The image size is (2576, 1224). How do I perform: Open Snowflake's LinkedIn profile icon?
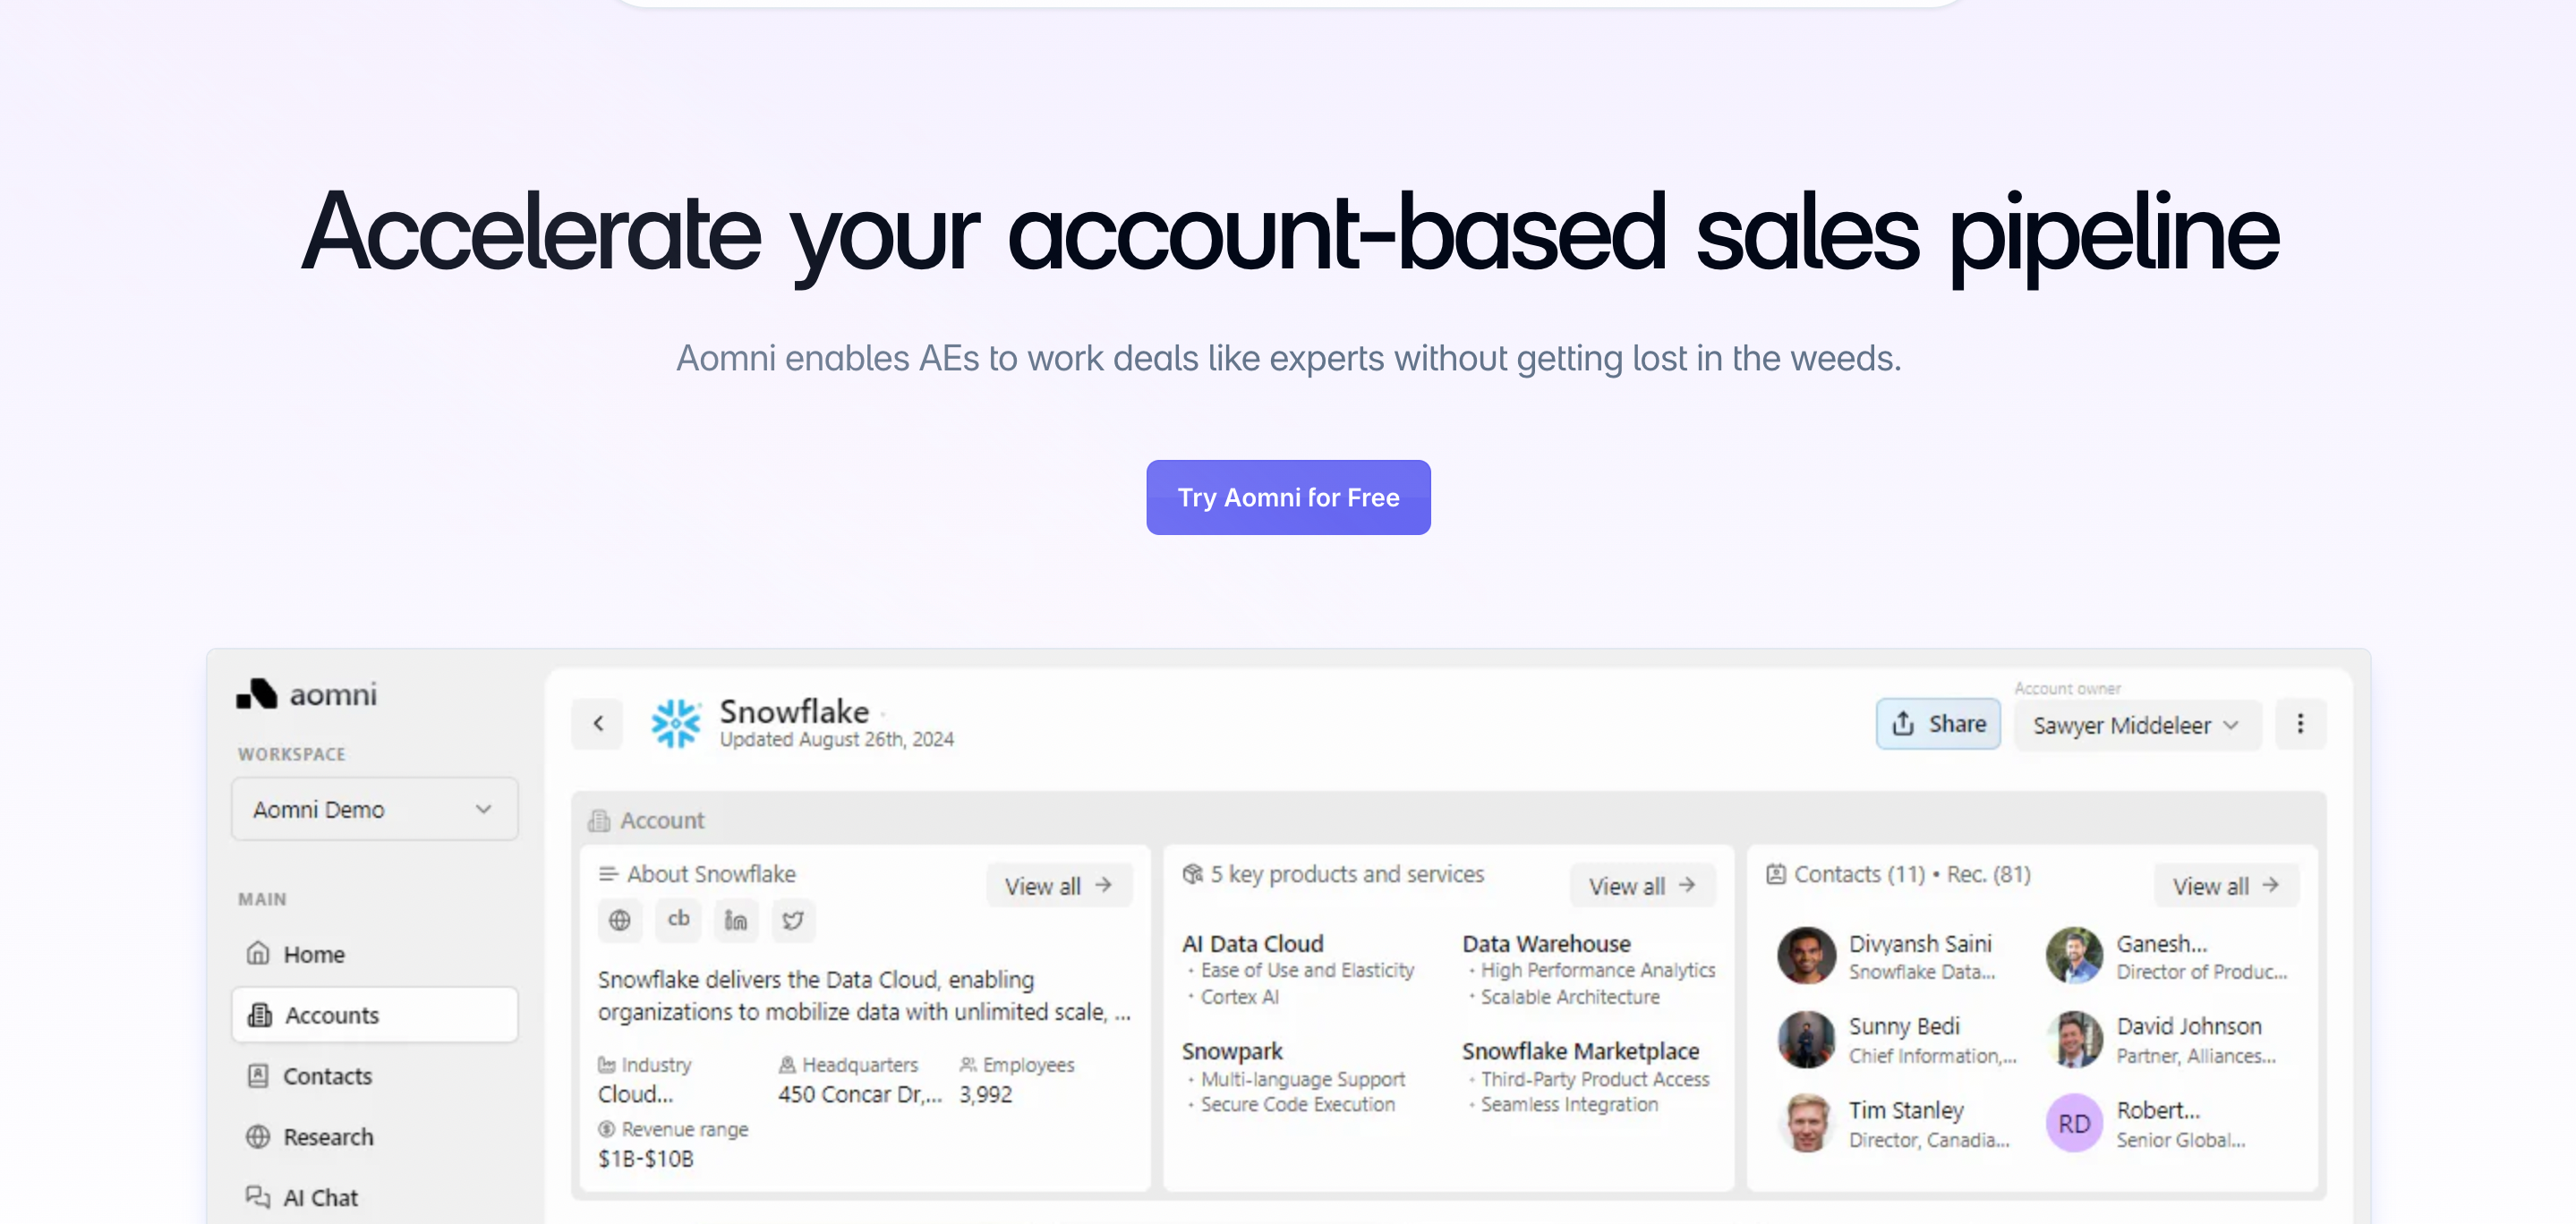(x=736, y=921)
